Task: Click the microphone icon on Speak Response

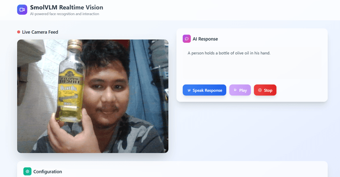Action: pyautogui.click(x=189, y=90)
